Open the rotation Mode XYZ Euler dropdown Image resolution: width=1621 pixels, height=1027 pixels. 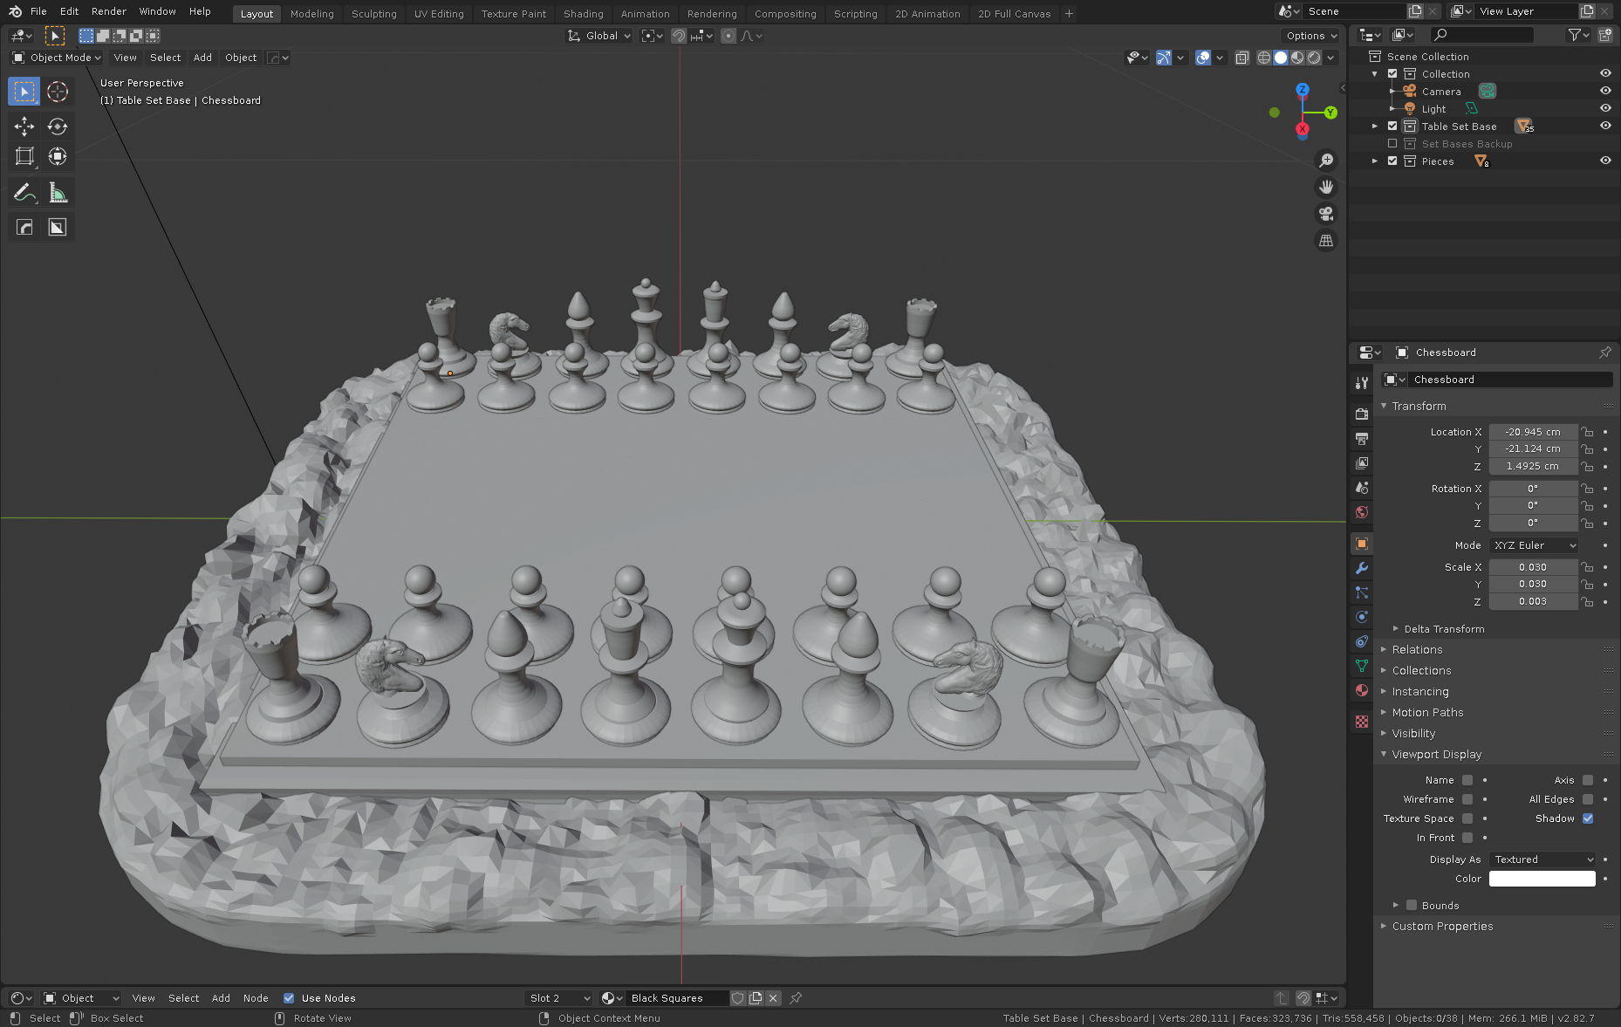click(x=1534, y=545)
